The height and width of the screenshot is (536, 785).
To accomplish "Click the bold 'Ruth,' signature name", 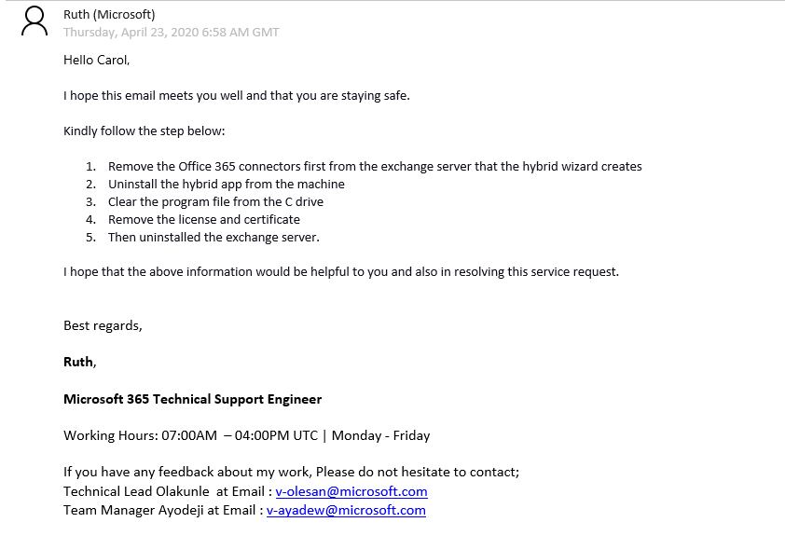I will point(80,362).
